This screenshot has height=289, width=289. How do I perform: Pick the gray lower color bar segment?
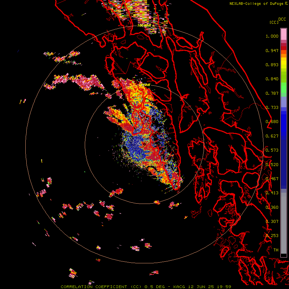284,225
